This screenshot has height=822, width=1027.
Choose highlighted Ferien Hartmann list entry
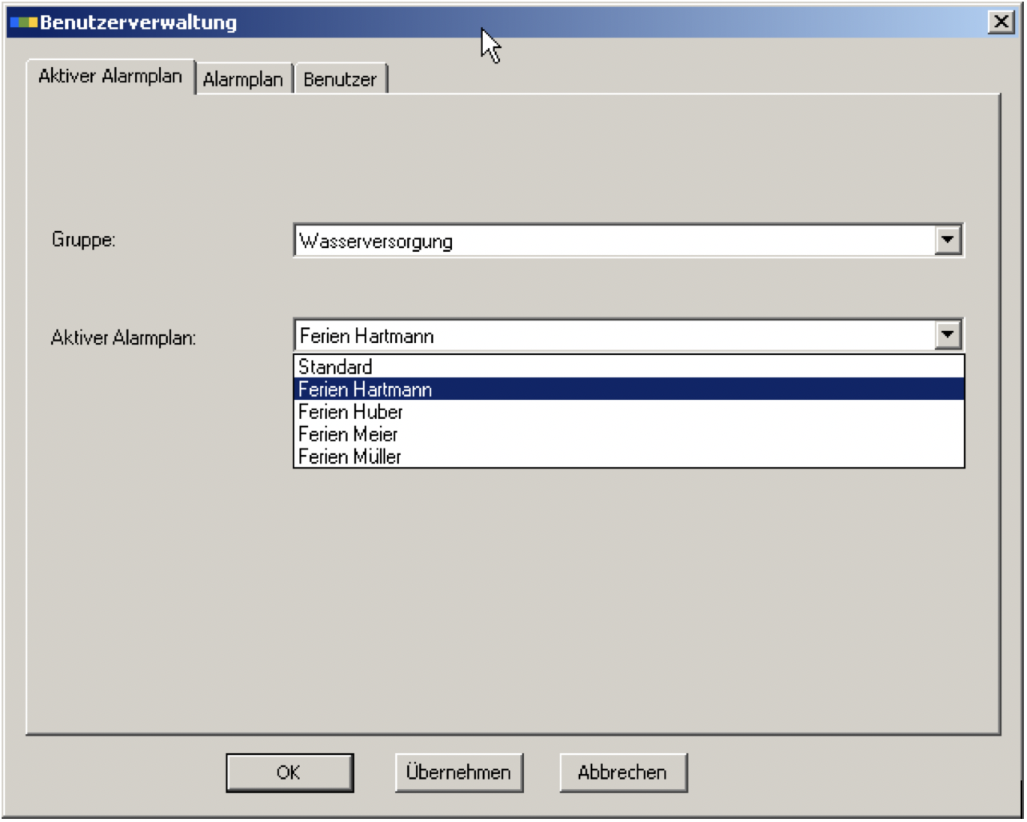[629, 389]
